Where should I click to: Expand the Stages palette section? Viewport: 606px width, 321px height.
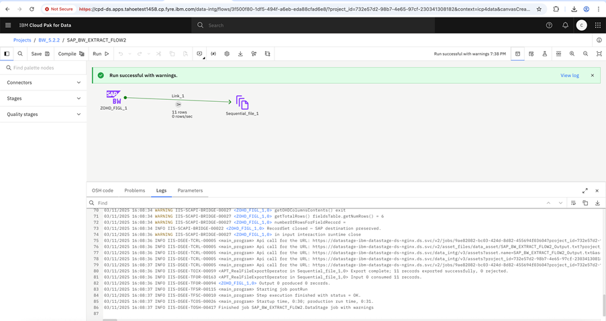coord(43,99)
